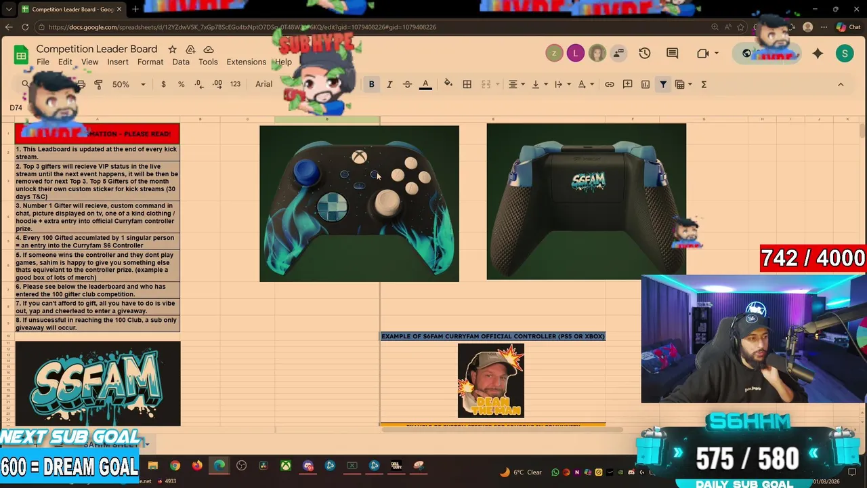Open the version history clock icon
The width and height of the screenshot is (867, 488).
644,54
